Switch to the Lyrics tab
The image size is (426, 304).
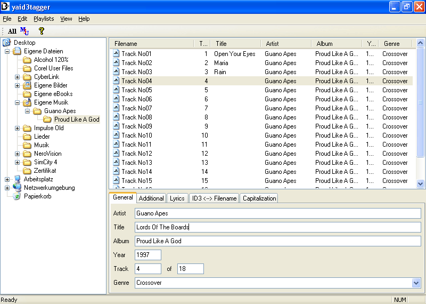tap(177, 198)
